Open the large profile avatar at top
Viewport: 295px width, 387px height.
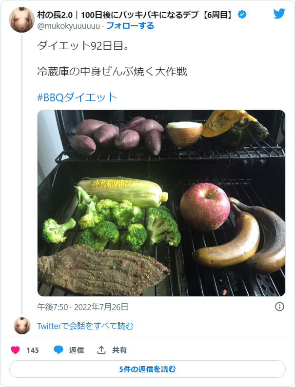coord(22,20)
